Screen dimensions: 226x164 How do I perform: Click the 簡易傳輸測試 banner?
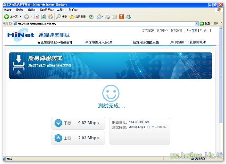point(111,66)
